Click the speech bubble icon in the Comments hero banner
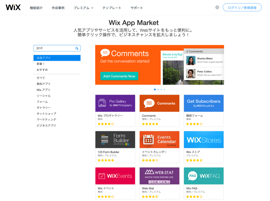This screenshot has height=201, width=270. pos(105,53)
